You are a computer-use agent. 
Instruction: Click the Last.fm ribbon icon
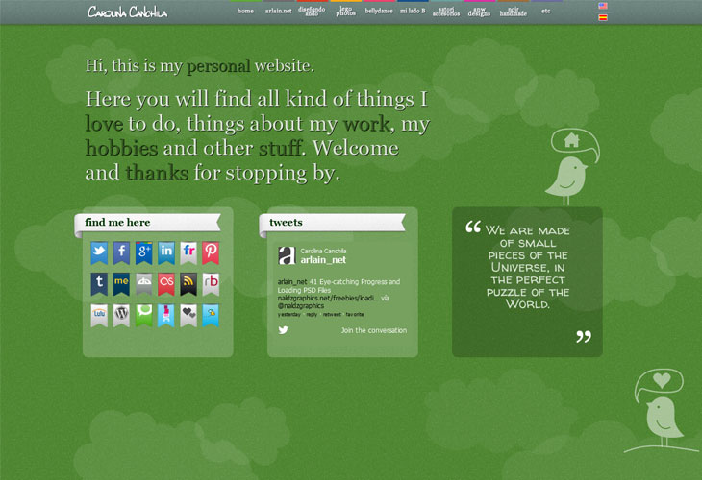click(165, 283)
